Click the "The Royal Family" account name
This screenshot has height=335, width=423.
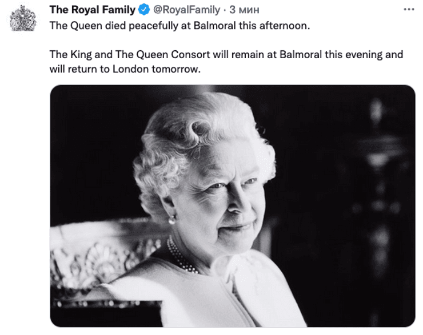click(x=93, y=10)
